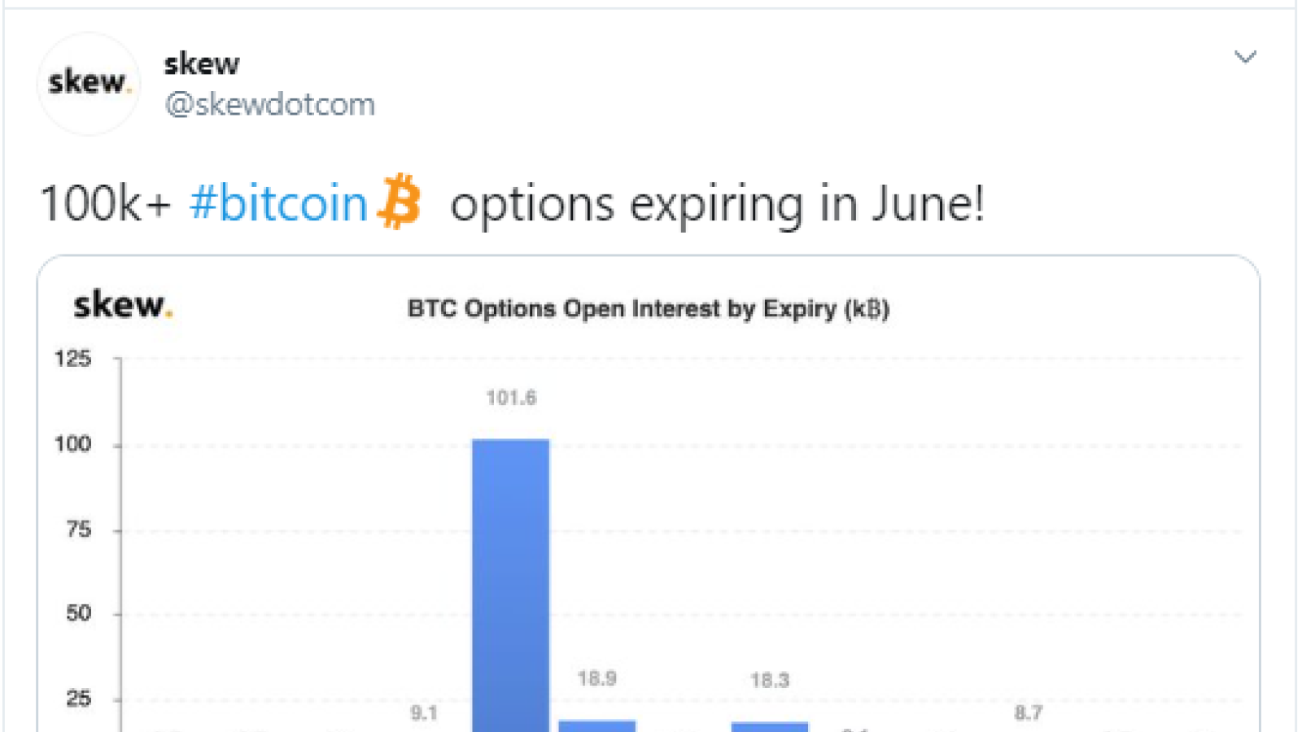Click the 125 y-axis label
This screenshot has width=1302, height=732.
tap(72, 359)
